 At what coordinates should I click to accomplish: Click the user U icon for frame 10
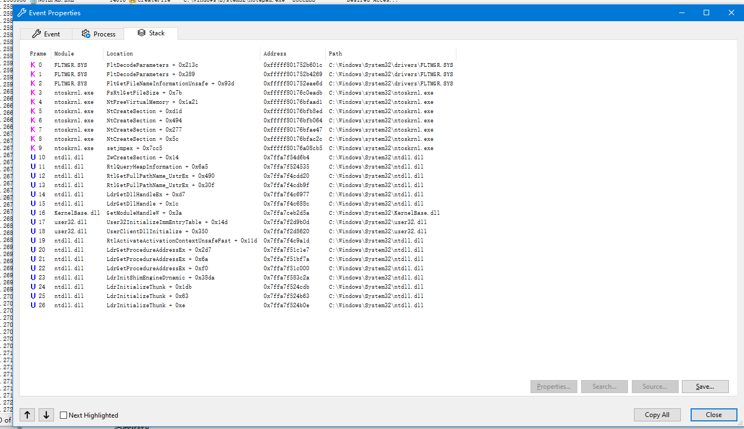[33, 157]
